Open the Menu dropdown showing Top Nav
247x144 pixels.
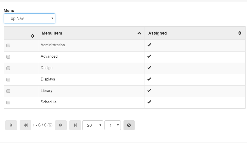[x=30, y=18]
